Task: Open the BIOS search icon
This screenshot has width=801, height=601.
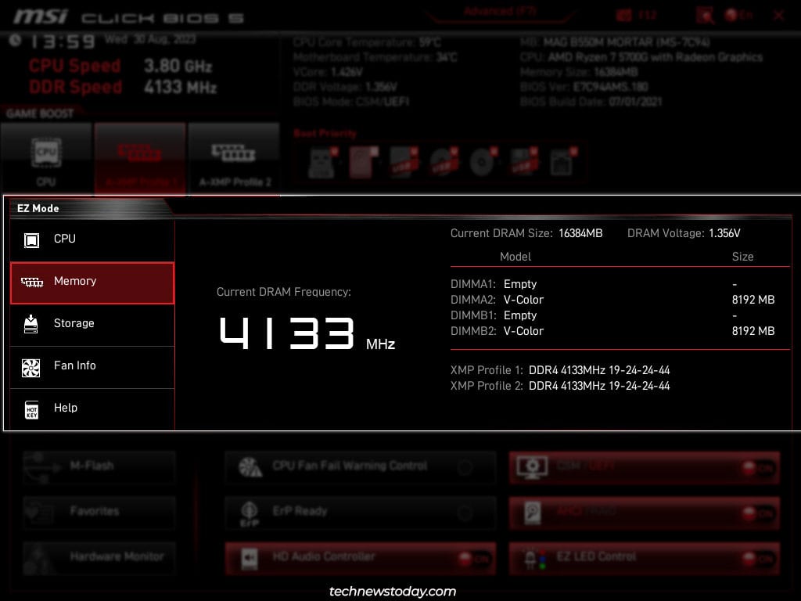Action: click(705, 16)
